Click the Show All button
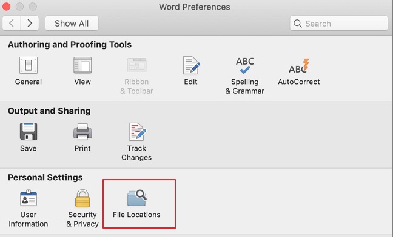The height and width of the screenshot is (237, 393). (72, 23)
